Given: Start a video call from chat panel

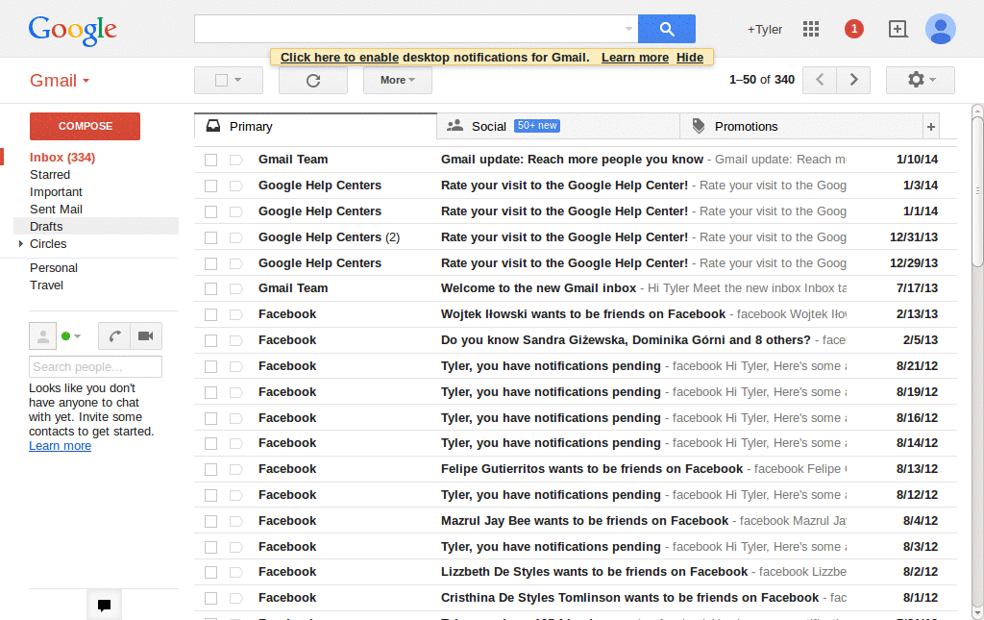Looking at the screenshot, I should (146, 335).
